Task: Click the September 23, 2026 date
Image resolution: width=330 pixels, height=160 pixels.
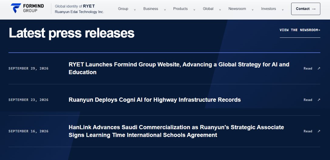Action: point(29,100)
